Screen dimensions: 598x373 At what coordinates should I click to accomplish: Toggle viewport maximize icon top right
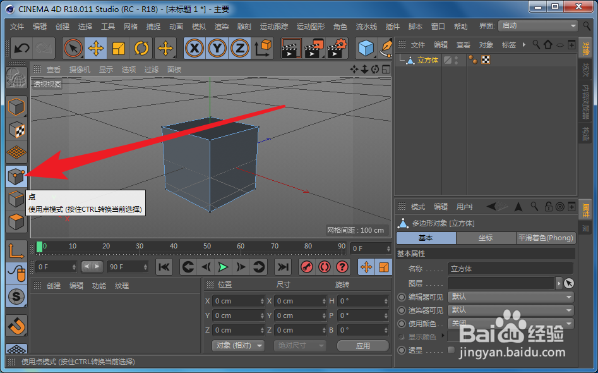[x=386, y=69]
